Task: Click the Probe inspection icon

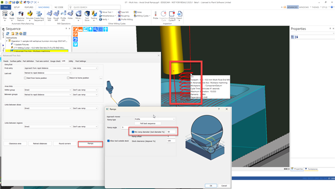Action: (x=156, y=15)
